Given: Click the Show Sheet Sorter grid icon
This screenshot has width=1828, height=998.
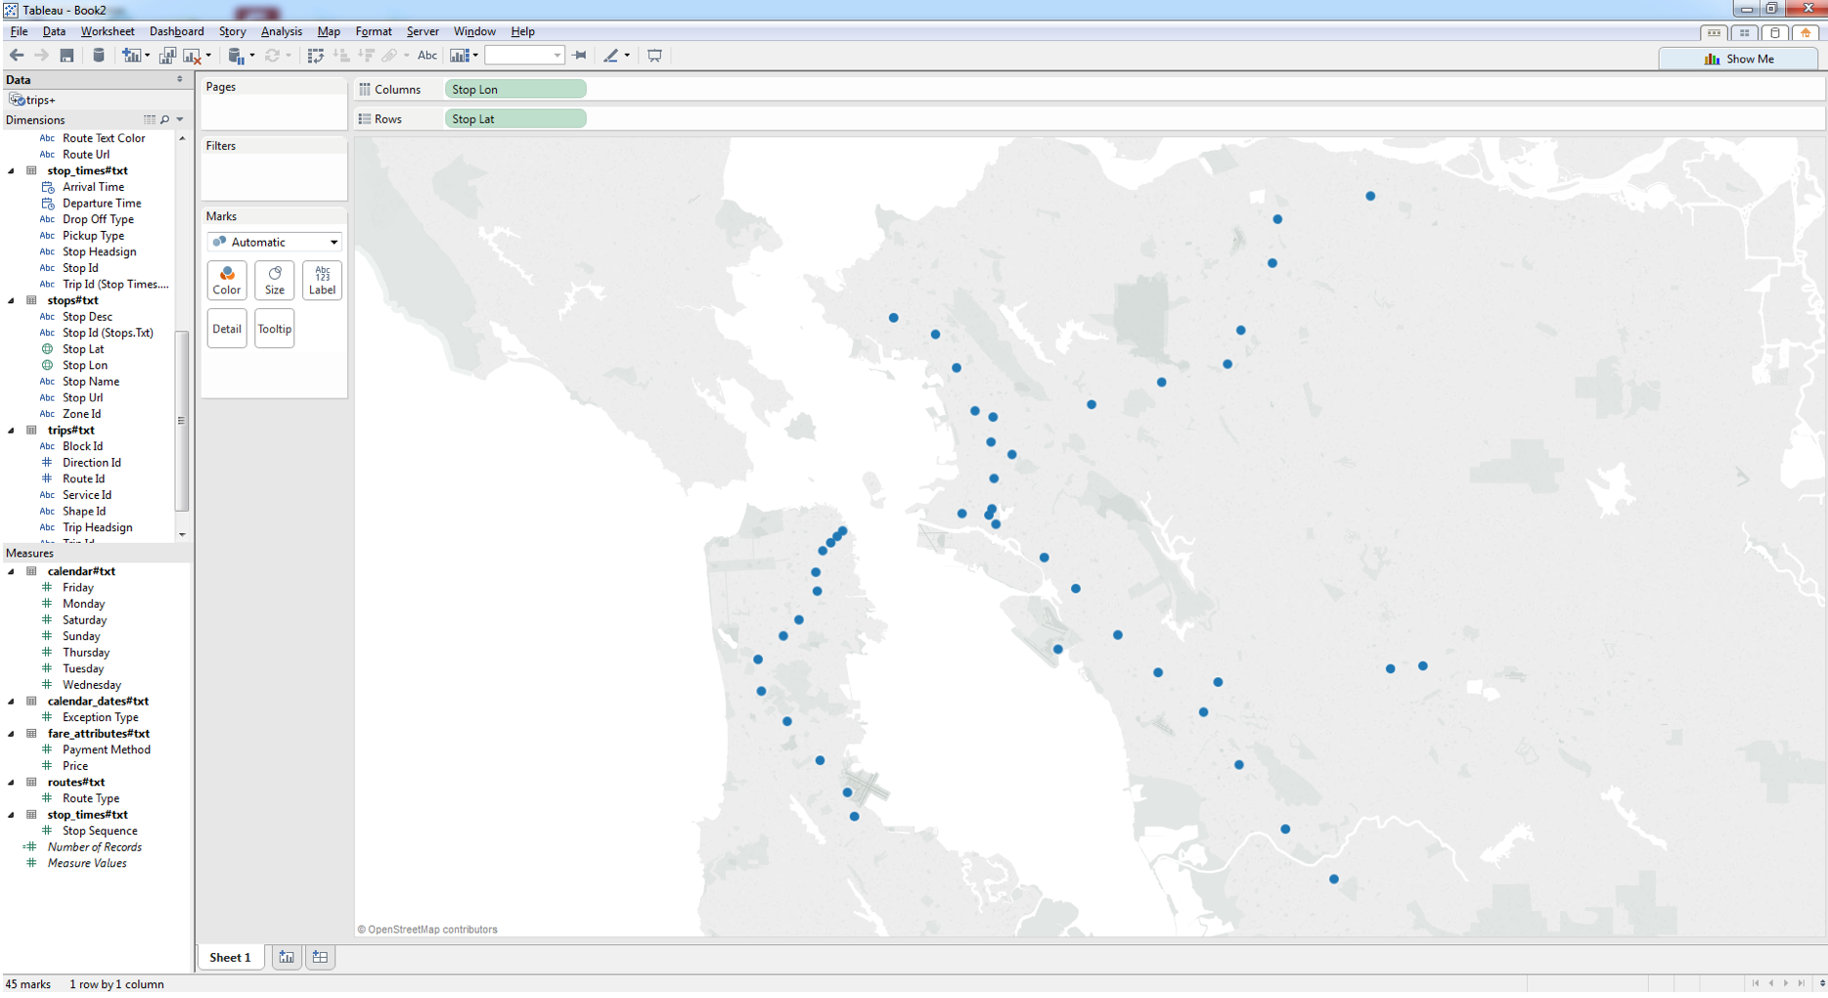Looking at the screenshot, I should tap(1745, 32).
